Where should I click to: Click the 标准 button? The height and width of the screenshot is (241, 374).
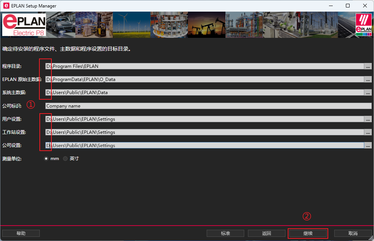pyautogui.click(x=225, y=234)
